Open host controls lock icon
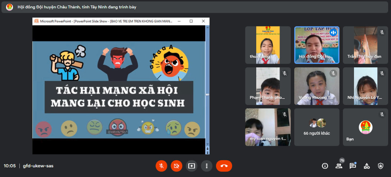 click(x=381, y=166)
